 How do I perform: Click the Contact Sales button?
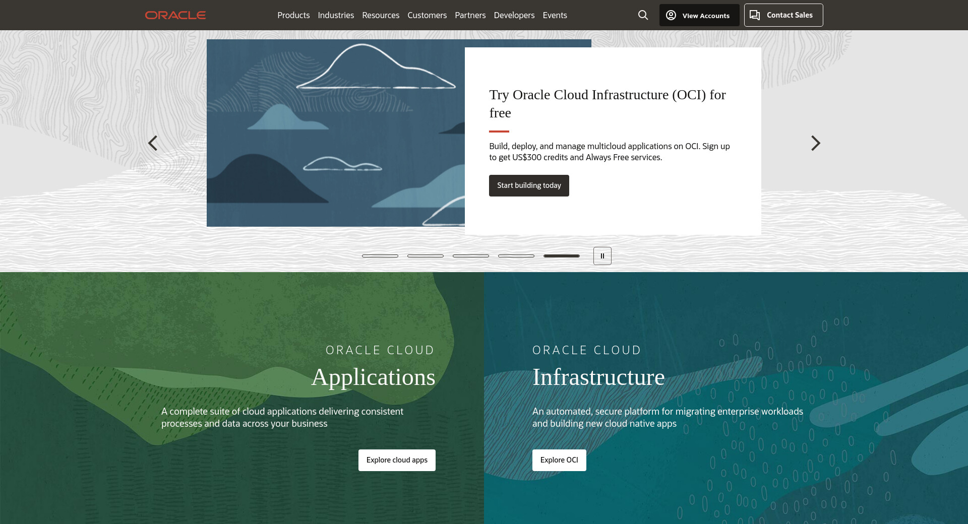tap(783, 15)
